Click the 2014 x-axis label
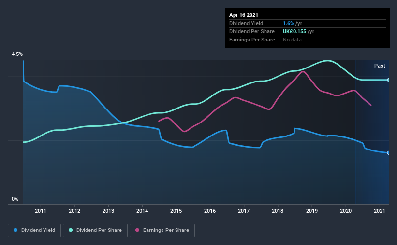The width and height of the screenshot is (397, 245). [142, 211]
